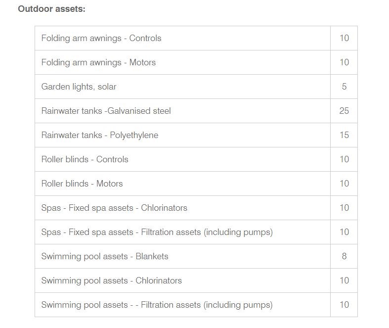
Task: Select the "Garden lights, solar" entry
Action: coord(79,87)
